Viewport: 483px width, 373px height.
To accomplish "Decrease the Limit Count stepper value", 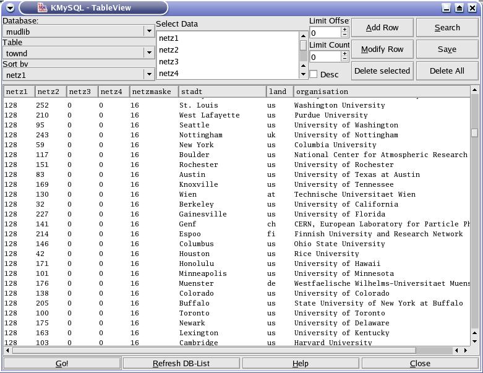I will coord(344,59).
